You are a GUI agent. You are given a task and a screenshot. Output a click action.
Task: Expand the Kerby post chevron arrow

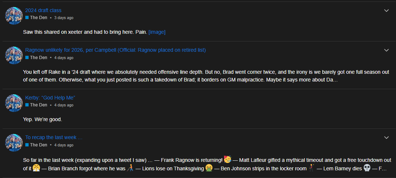[386, 98]
